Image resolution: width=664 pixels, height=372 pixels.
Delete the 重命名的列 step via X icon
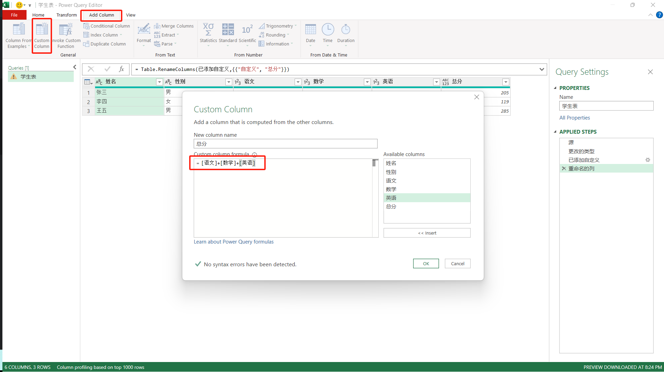coord(564,168)
